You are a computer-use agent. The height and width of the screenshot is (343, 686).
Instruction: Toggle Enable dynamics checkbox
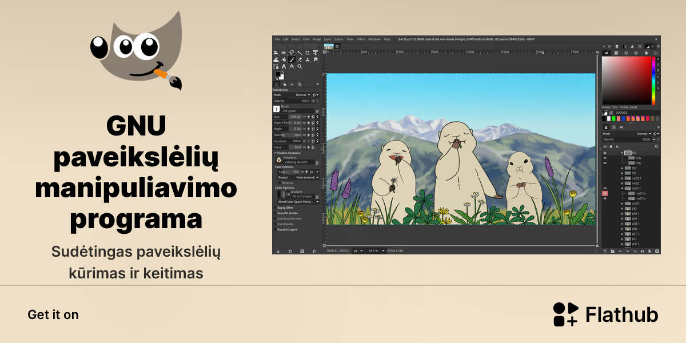tap(275, 153)
